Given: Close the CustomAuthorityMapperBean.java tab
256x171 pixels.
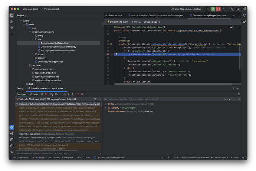Looking at the screenshot, I should tap(228, 15).
